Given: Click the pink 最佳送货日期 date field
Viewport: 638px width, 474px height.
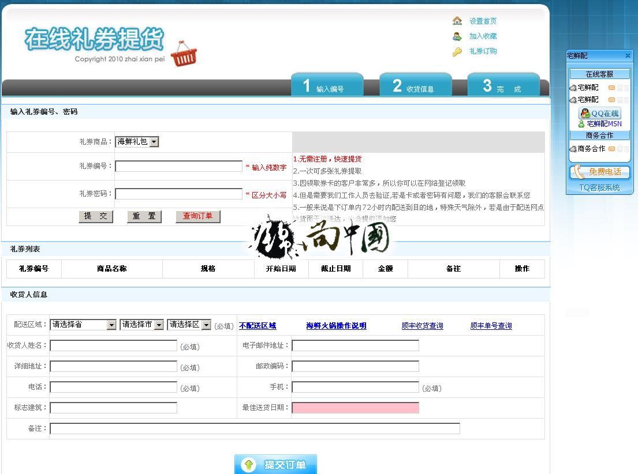Looking at the screenshot, I should [x=356, y=408].
